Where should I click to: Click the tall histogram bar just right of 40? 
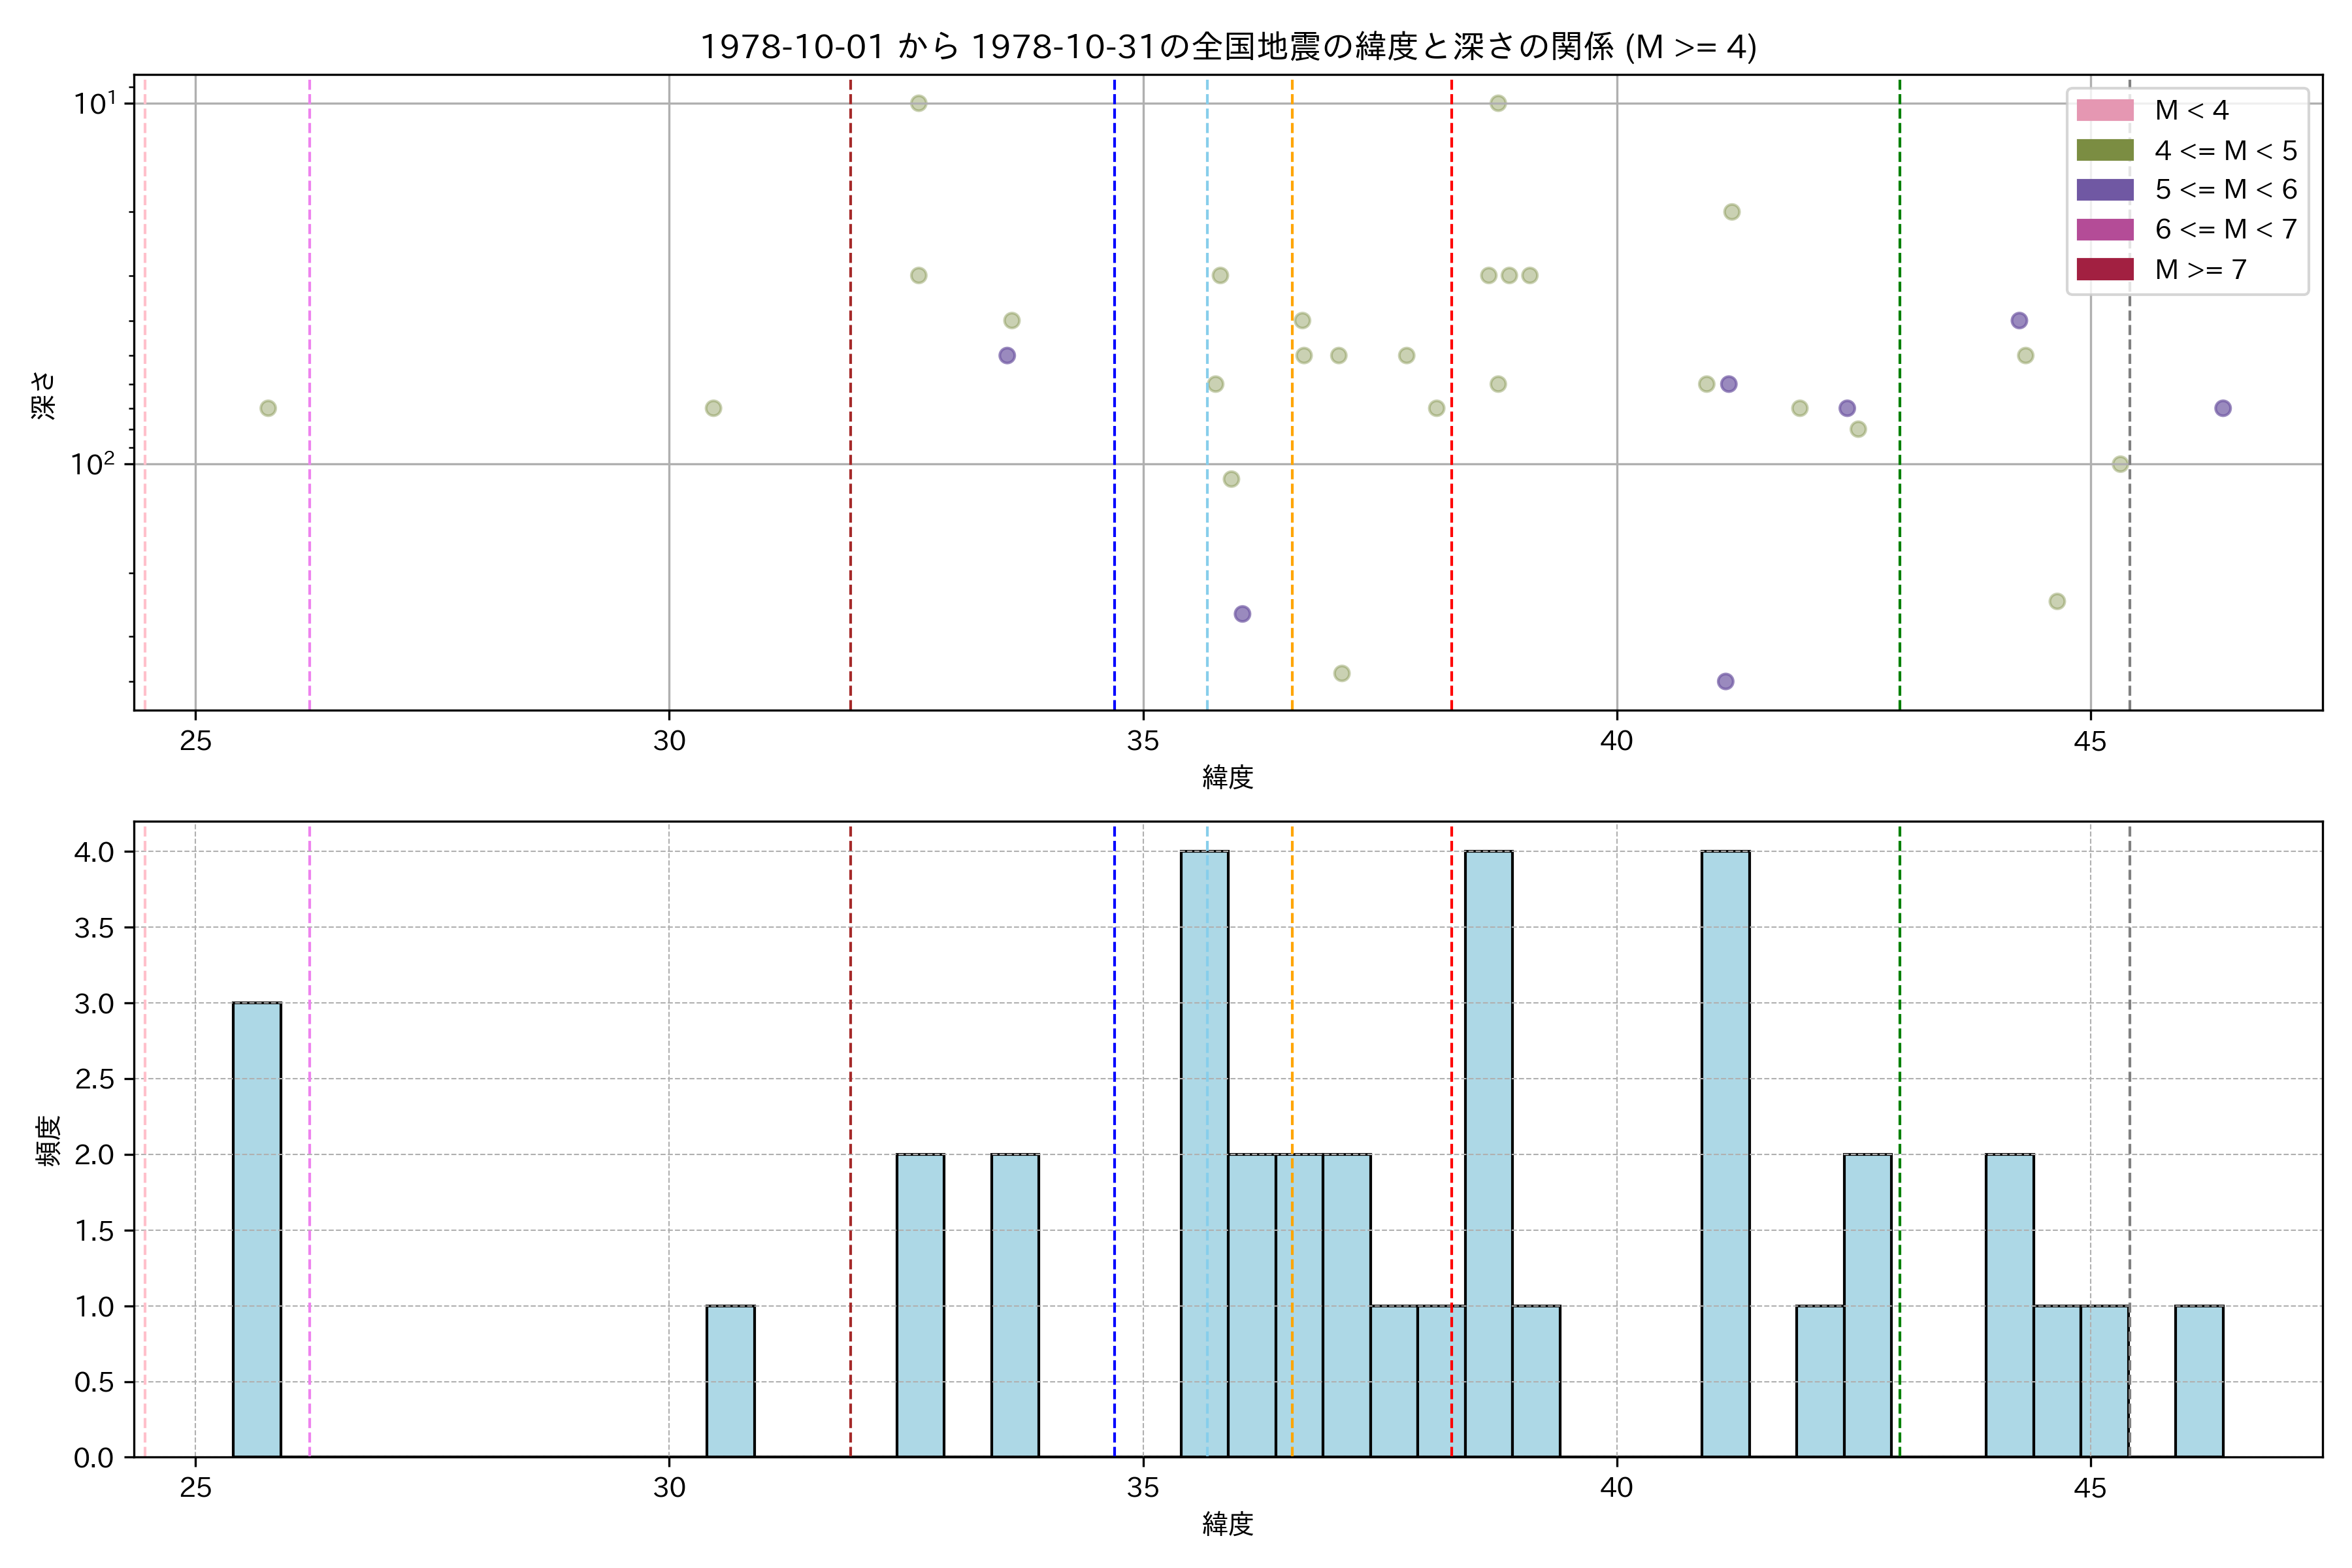(1725, 1153)
